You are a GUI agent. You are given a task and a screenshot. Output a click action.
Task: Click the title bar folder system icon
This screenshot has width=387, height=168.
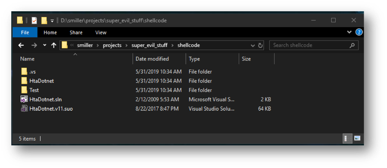click(20, 21)
